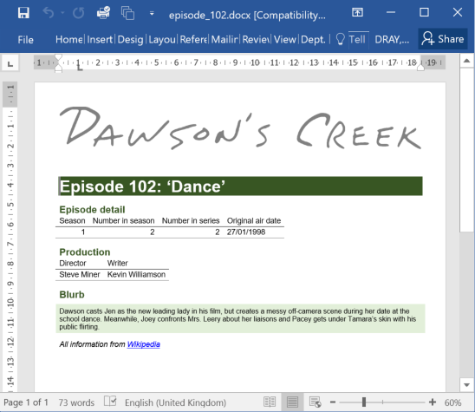Click the 'Episode detail' heading
The width and height of the screenshot is (475, 412).
(x=92, y=210)
